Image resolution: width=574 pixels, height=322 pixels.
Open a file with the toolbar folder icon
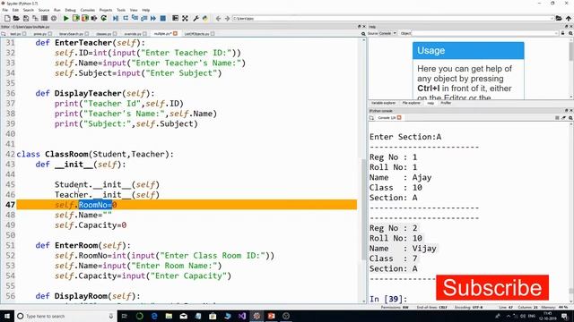click(16, 18)
